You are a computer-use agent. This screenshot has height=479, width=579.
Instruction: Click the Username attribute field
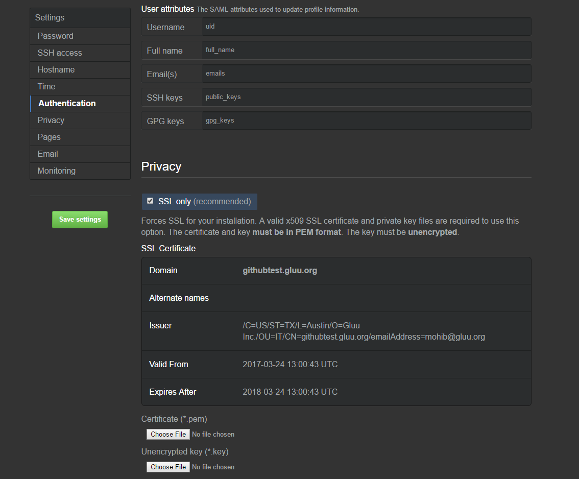pyautogui.click(x=366, y=27)
